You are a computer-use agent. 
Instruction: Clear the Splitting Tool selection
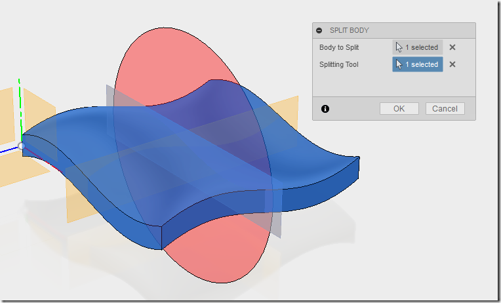pyautogui.click(x=452, y=64)
